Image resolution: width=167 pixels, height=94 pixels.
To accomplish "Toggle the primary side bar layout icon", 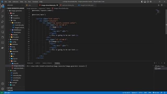I will (x=142, y=2).
